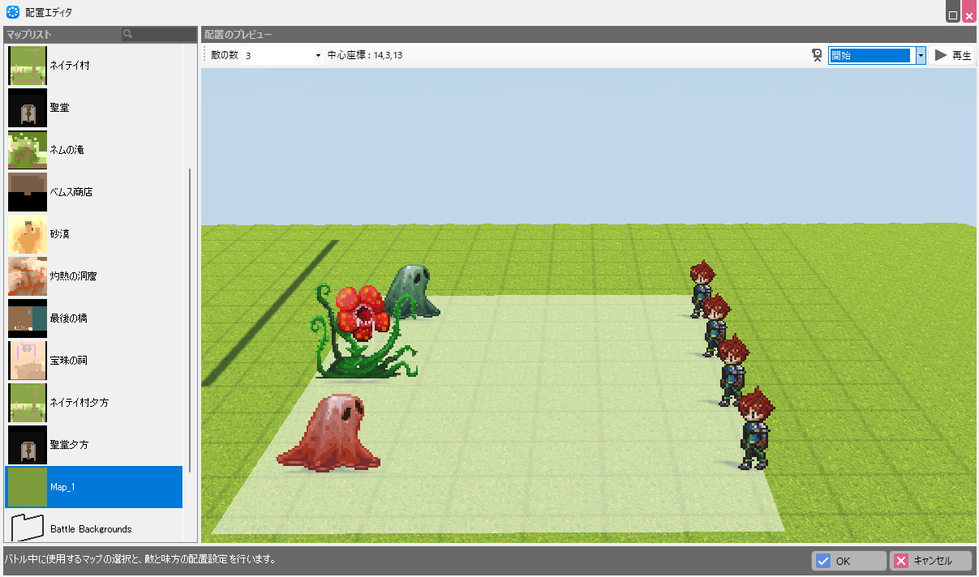
Task: Select the gray-green slime enemy
Action: [414, 292]
